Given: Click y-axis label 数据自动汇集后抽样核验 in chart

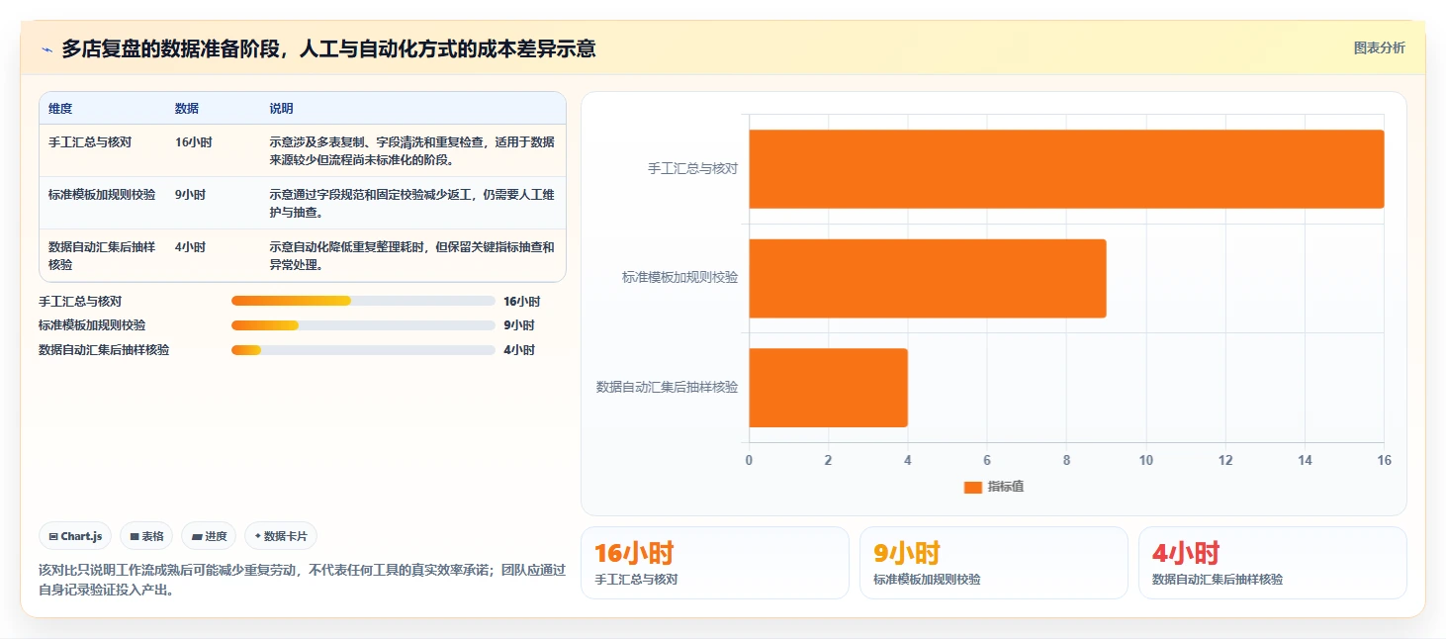Looking at the screenshot, I should 667,388.
